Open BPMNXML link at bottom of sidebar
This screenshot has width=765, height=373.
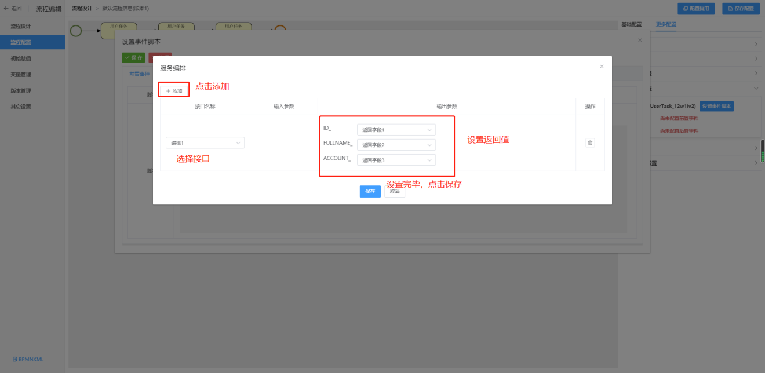[x=27, y=359]
